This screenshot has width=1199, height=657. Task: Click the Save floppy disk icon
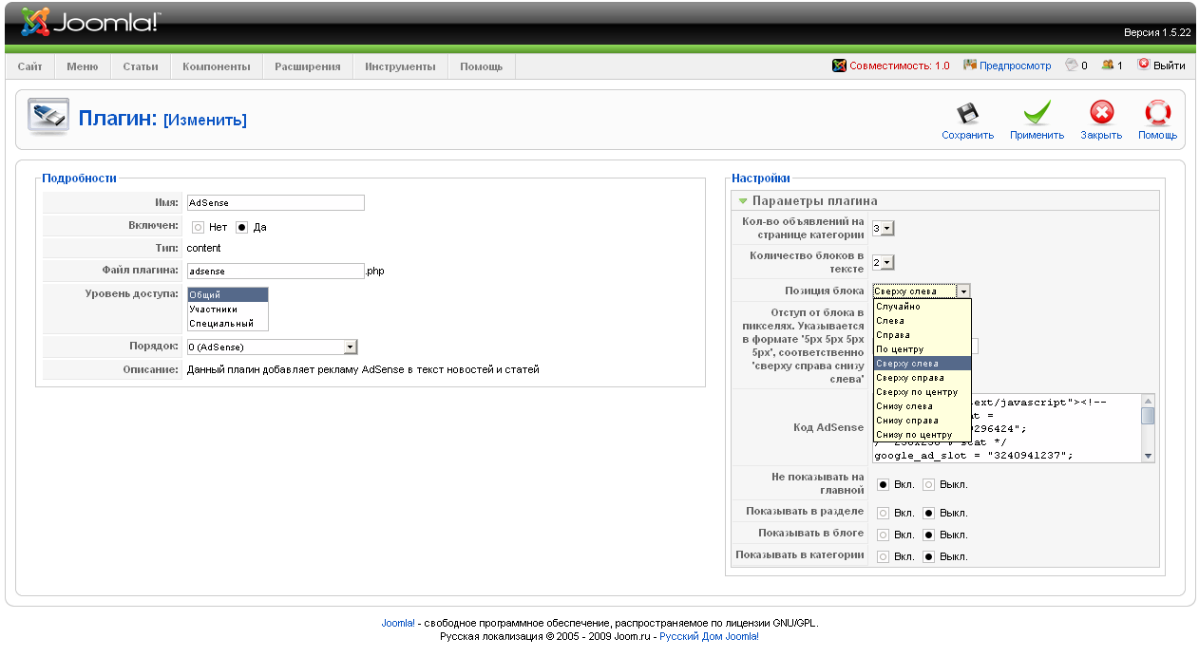click(967, 113)
